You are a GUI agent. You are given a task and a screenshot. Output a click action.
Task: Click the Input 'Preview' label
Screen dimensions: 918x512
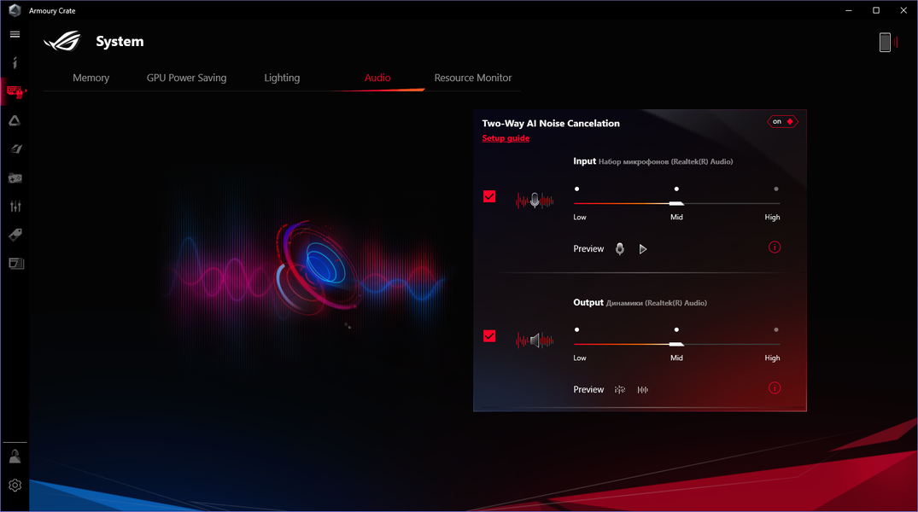[588, 248]
